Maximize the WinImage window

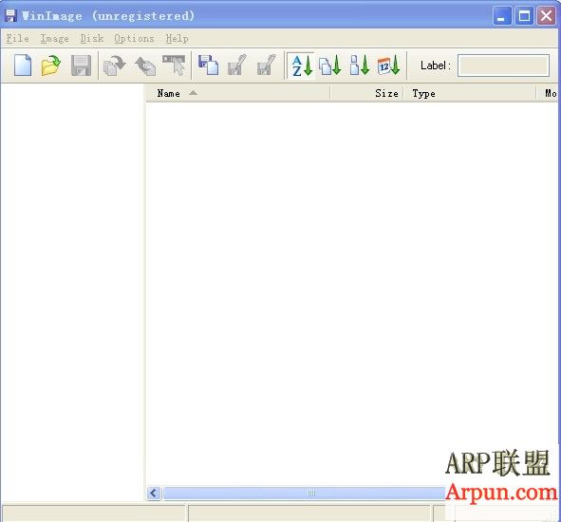(524, 16)
